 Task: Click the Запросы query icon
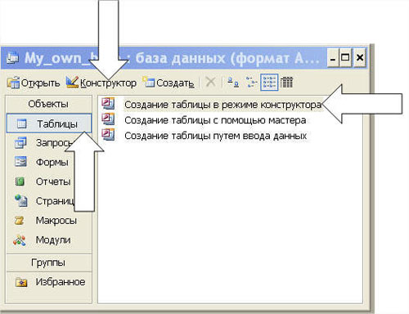coord(20,143)
